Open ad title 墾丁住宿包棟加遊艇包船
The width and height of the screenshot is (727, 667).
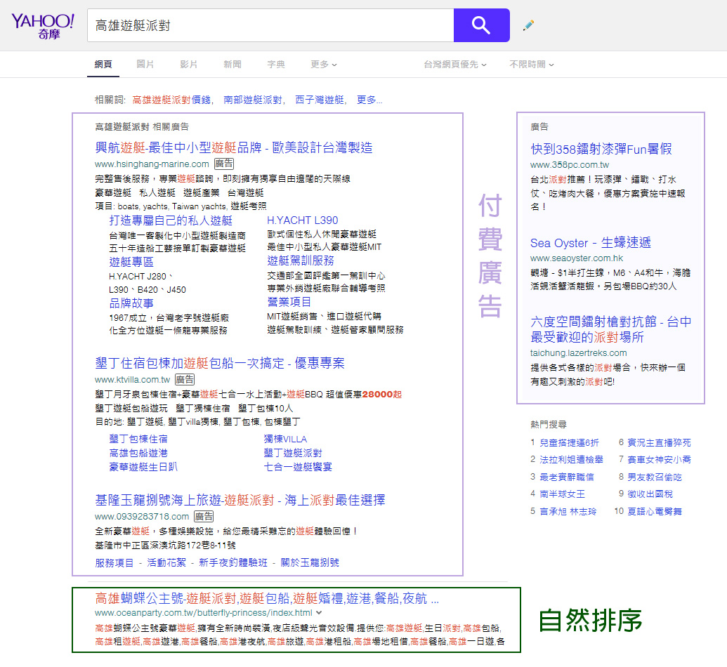(220, 363)
